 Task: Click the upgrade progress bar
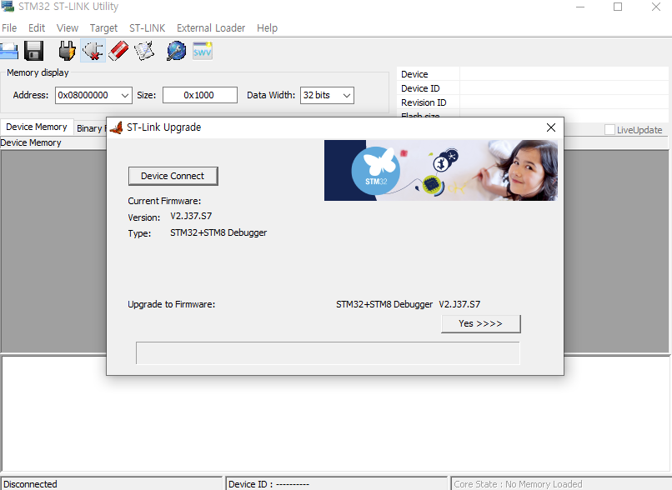tap(328, 353)
